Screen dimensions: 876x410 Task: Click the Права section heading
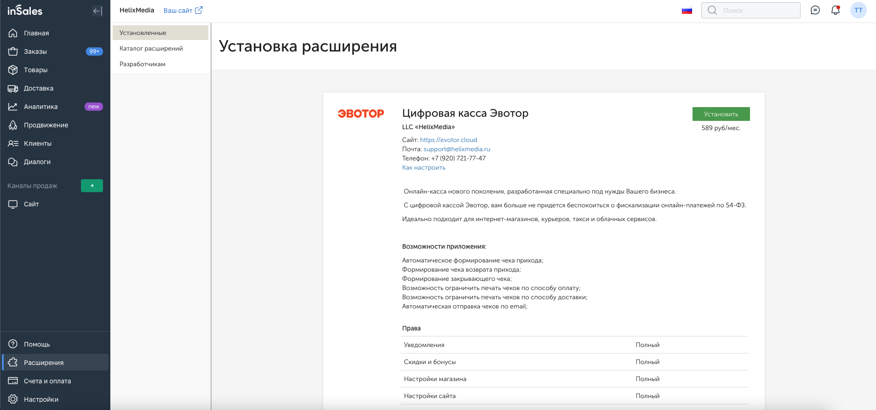[x=412, y=328]
